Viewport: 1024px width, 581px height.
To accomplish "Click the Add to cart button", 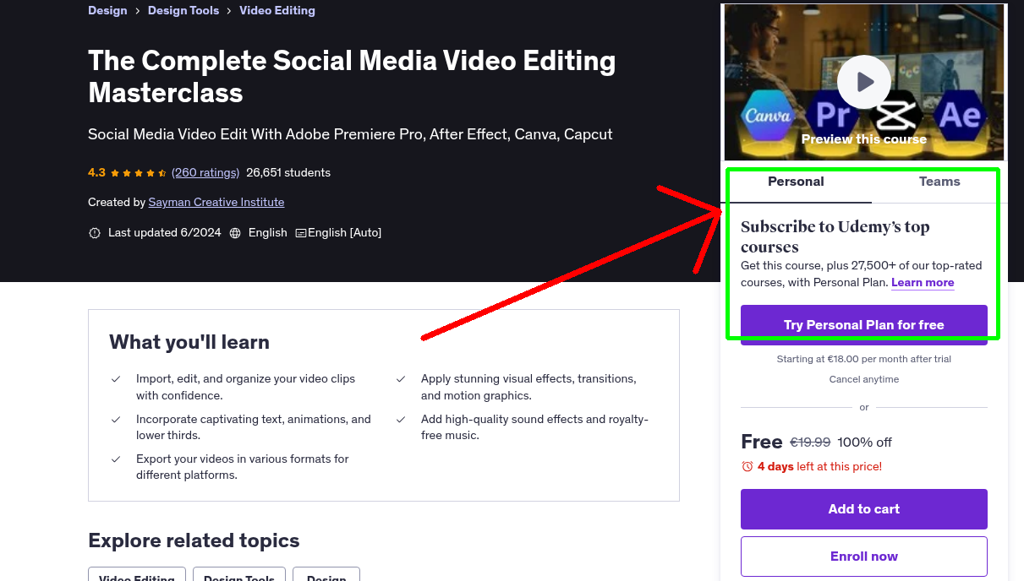I will pyautogui.click(x=864, y=509).
